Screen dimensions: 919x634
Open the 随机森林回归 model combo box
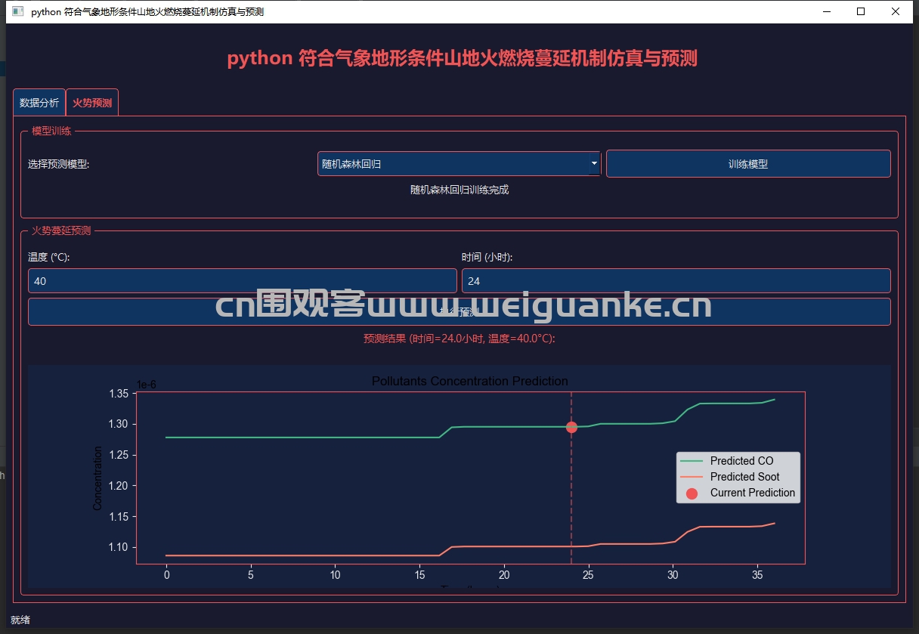point(453,164)
